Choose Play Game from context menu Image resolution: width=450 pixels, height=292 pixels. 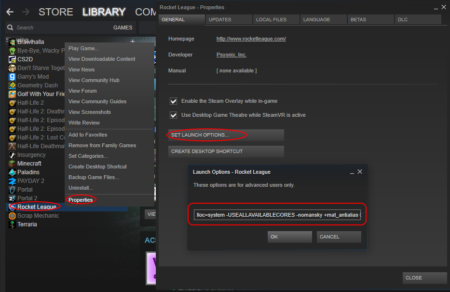coord(109,49)
